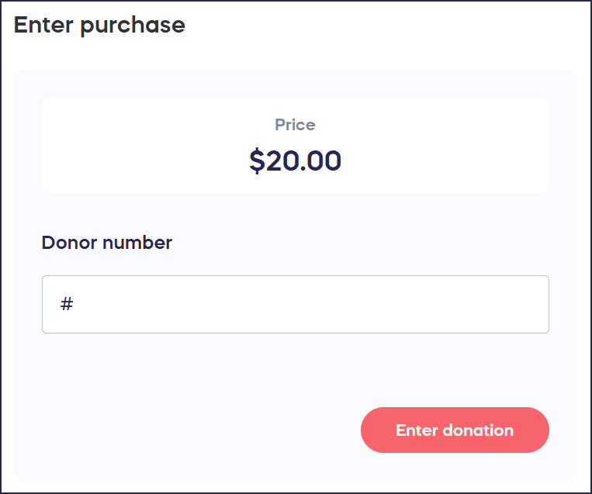Focus the Donor number input field

[295, 304]
